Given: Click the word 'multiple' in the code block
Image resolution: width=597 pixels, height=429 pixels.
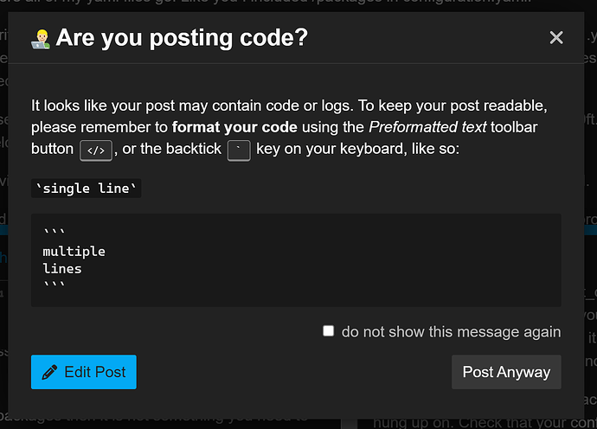Looking at the screenshot, I should tap(74, 251).
